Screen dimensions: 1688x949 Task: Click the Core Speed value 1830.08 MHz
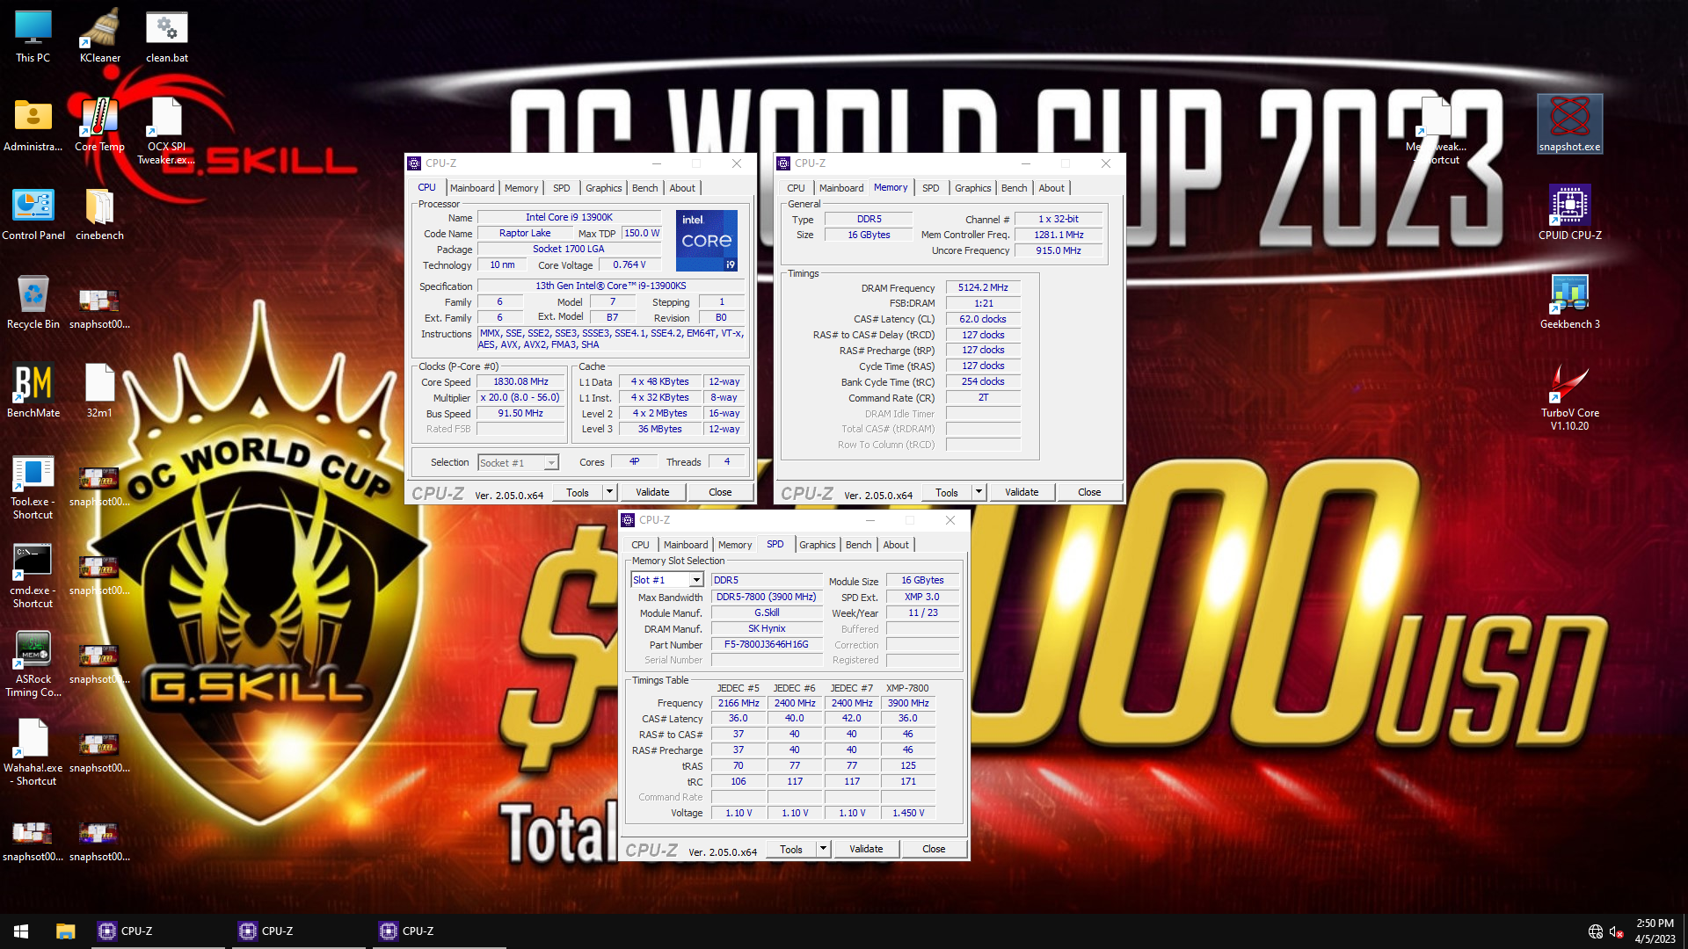click(x=520, y=382)
